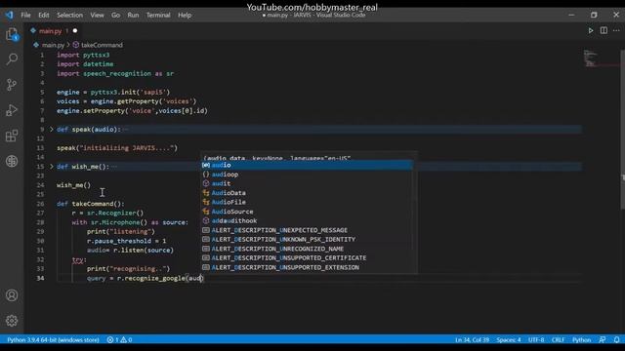This screenshot has width=625, height=351.
Task: Open the Help menu
Action: pos(185,16)
